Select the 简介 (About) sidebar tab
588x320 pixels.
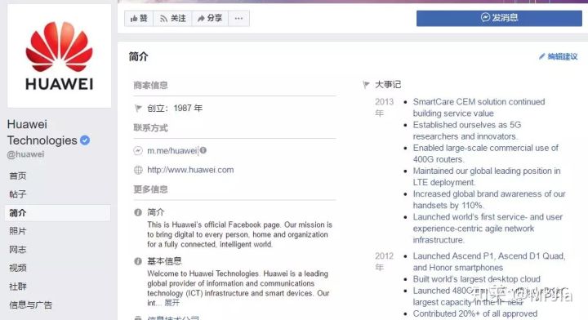pyautogui.click(x=58, y=213)
